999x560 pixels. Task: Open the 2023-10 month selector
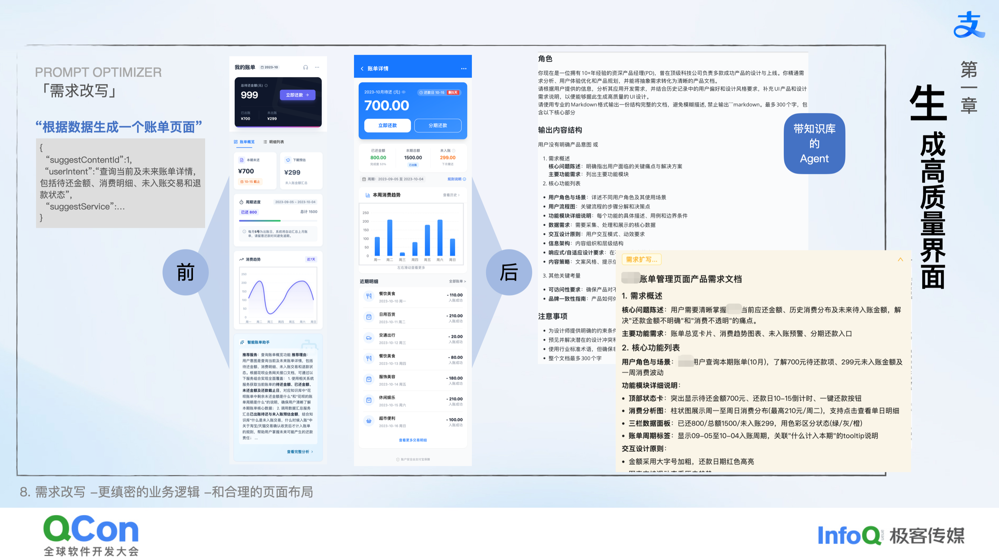[x=269, y=67]
